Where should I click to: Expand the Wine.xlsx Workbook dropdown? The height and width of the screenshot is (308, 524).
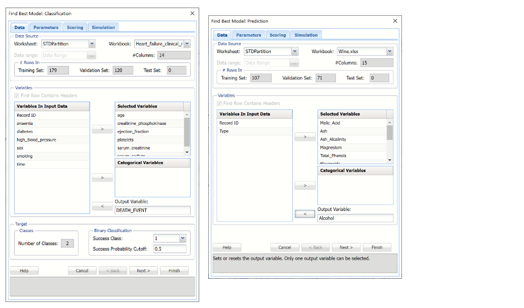coord(389,52)
